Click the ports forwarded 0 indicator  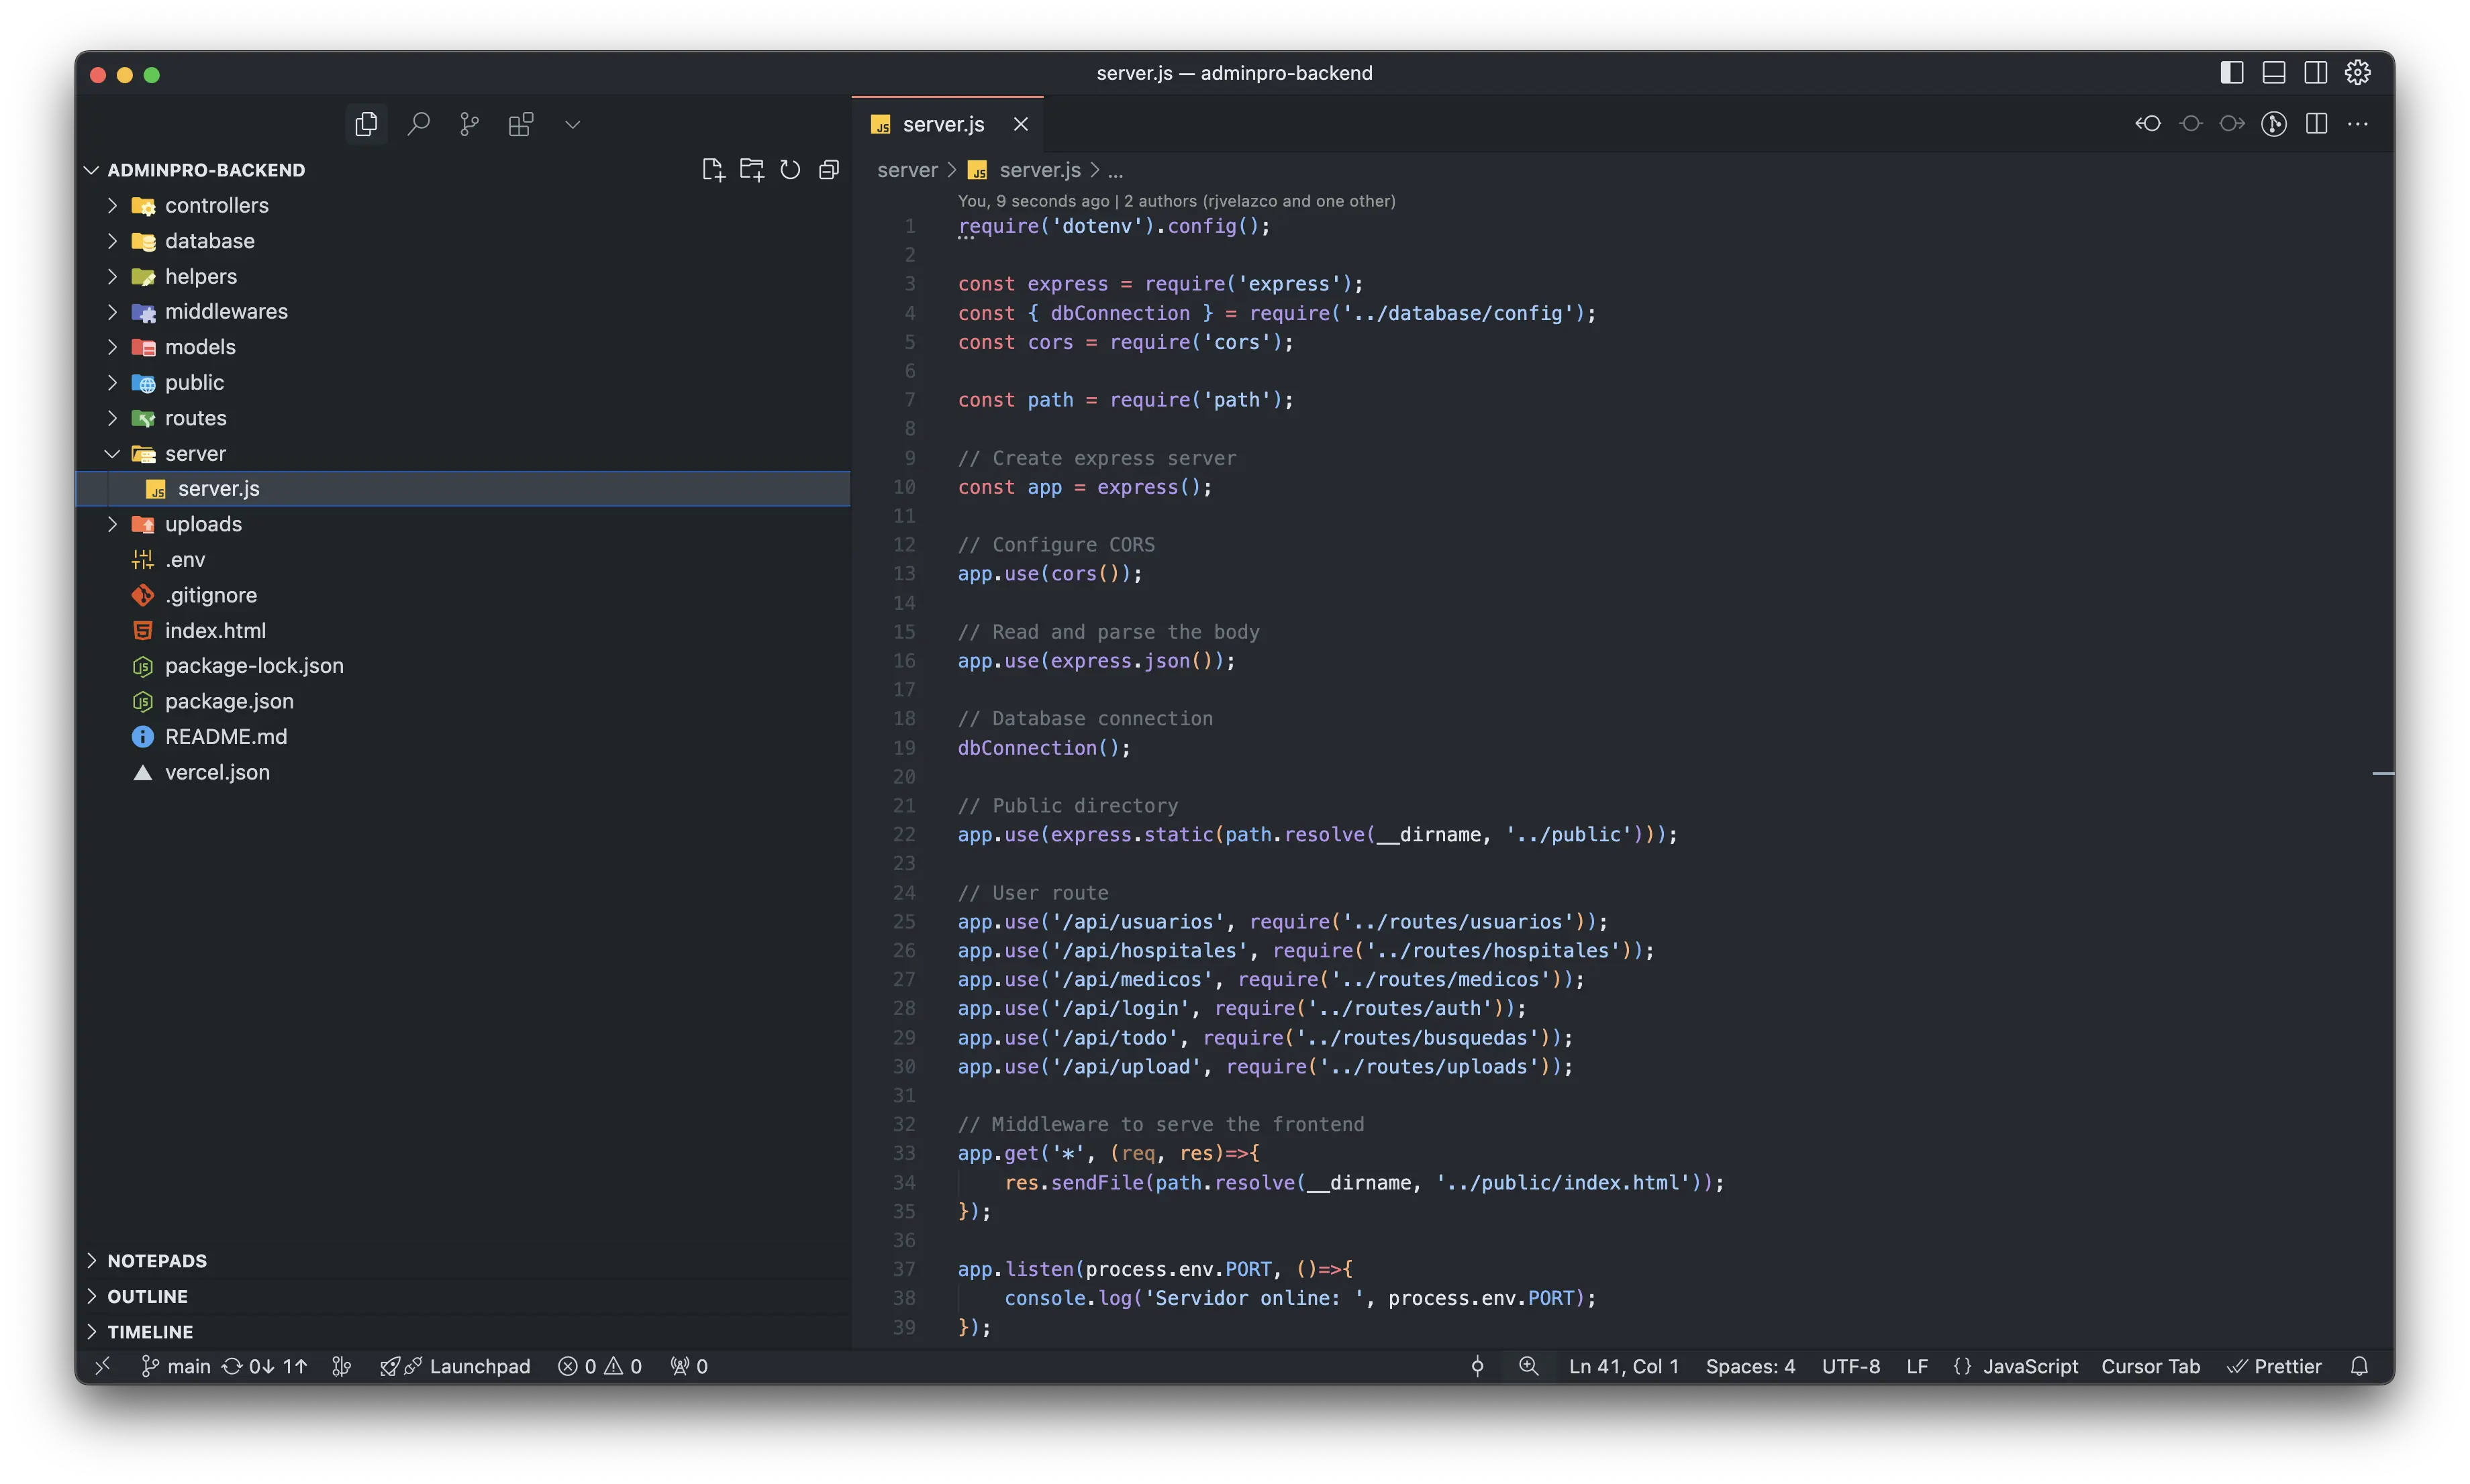tap(689, 1366)
